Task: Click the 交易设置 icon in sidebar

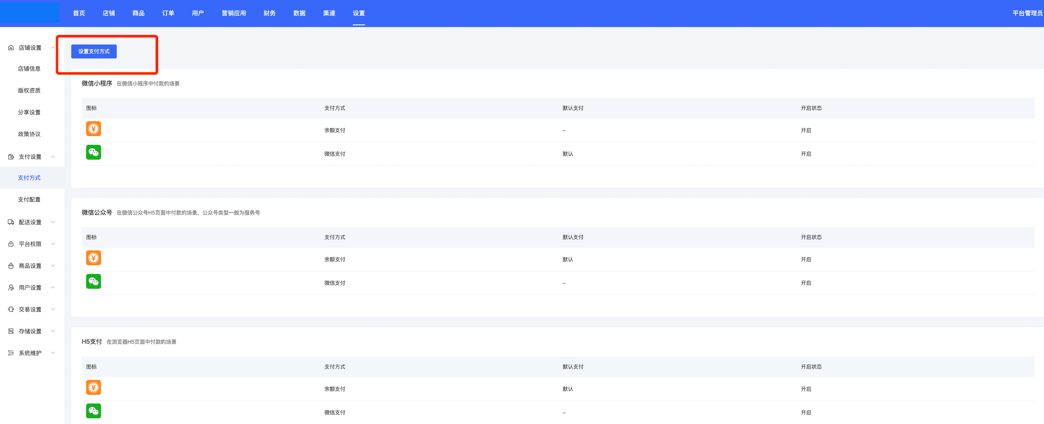Action: [11, 309]
